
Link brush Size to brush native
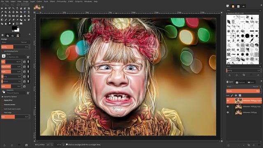(28, 62)
